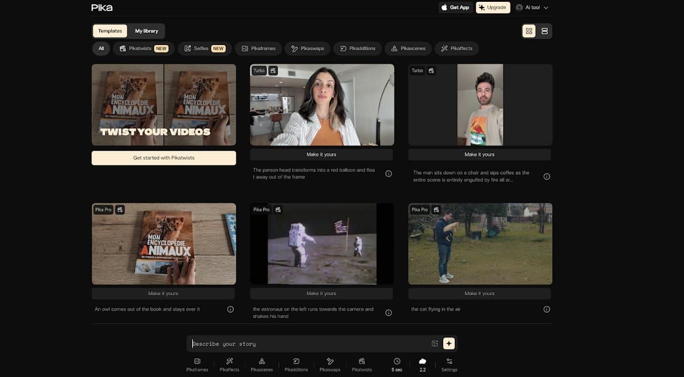Open the Pikatwists tool icon

coord(362,364)
